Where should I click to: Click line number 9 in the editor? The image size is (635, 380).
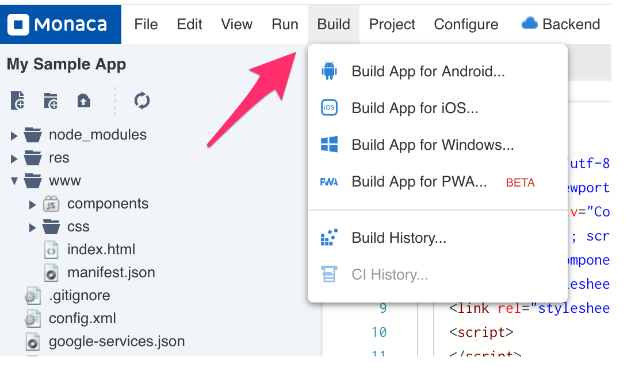click(x=382, y=308)
